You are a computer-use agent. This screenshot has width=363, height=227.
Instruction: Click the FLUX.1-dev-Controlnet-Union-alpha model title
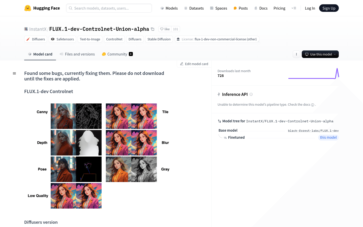(99, 29)
